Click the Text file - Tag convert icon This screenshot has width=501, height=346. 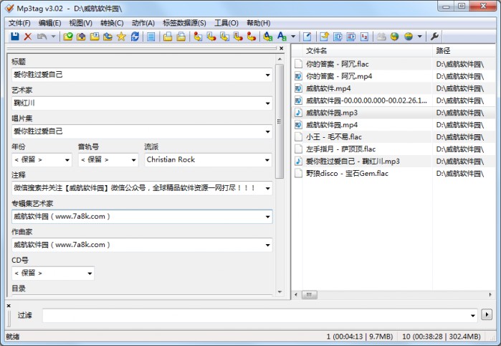click(x=238, y=37)
